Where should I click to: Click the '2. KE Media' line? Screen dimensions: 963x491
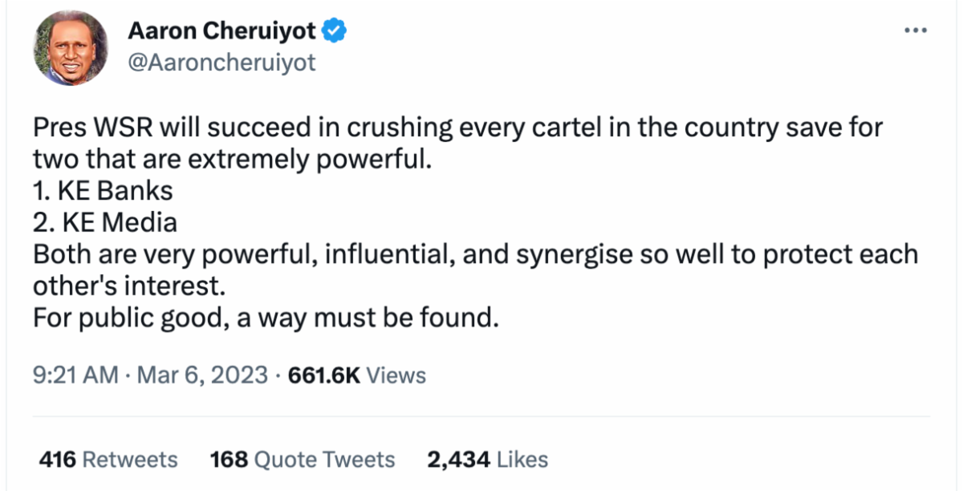(105, 222)
